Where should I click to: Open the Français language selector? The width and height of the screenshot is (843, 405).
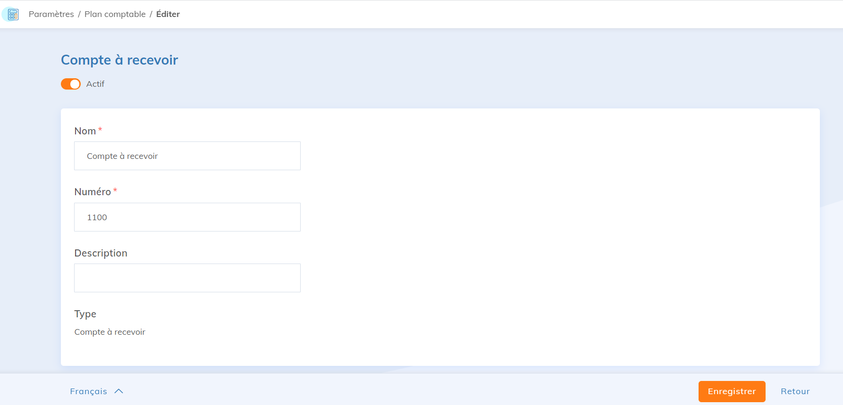[x=88, y=391]
